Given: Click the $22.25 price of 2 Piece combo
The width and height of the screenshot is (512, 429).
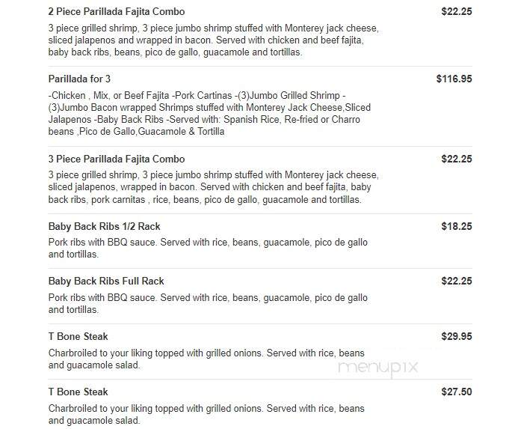Looking at the screenshot, I should tap(457, 12).
